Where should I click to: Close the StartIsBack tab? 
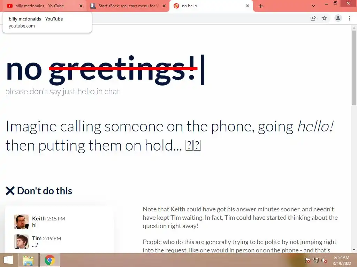164,6
